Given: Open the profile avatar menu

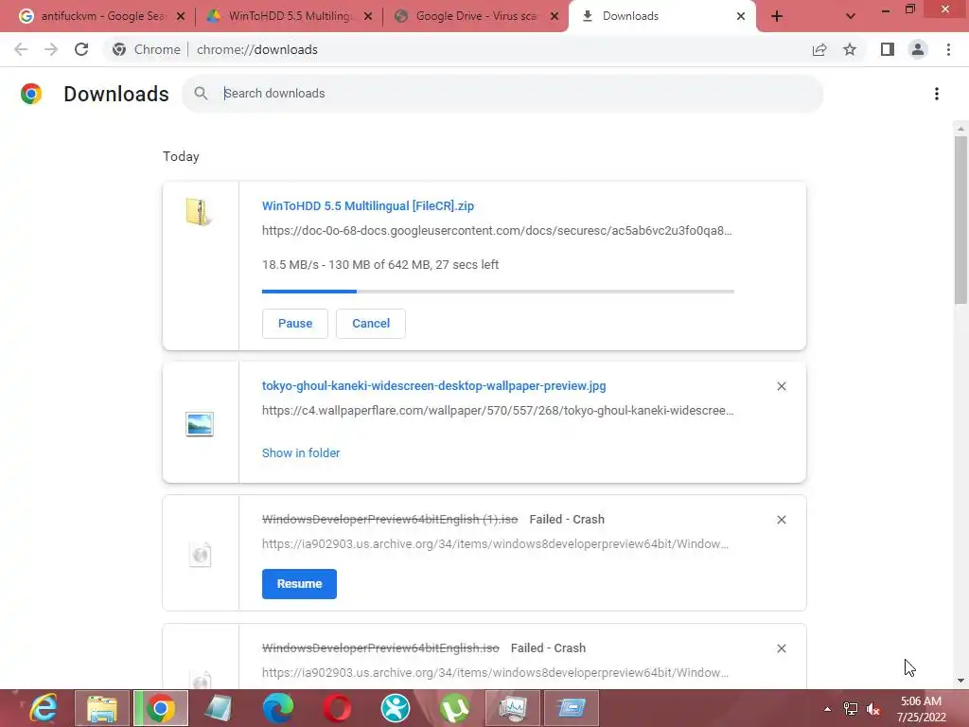Looking at the screenshot, I should (918, 49).
